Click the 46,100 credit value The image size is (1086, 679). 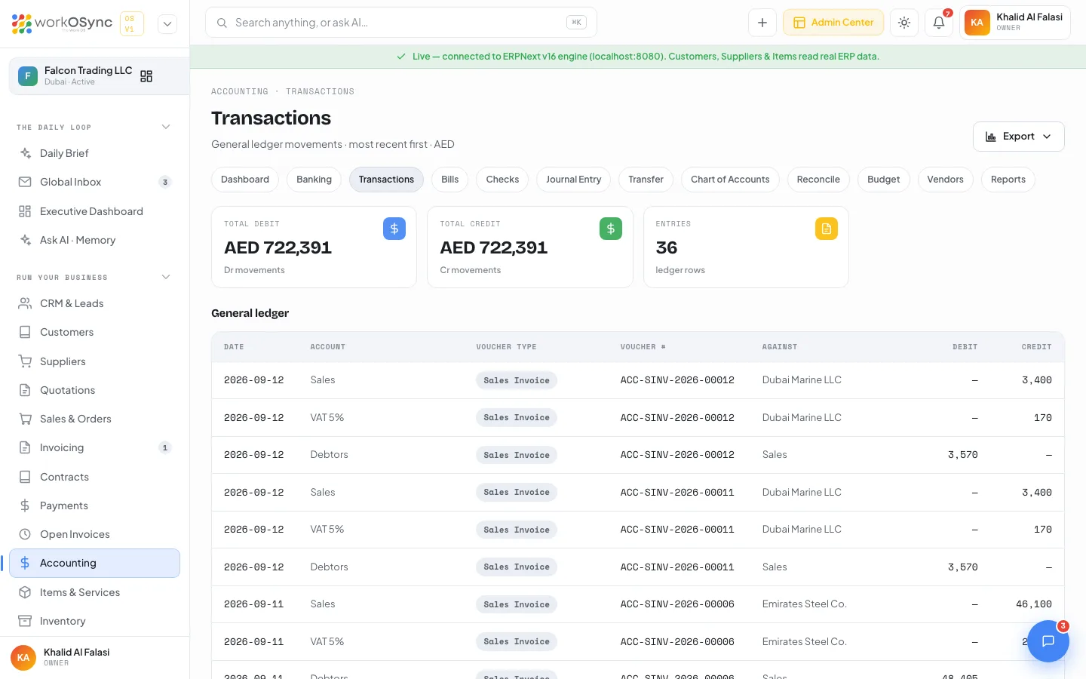coord(1034,604)
